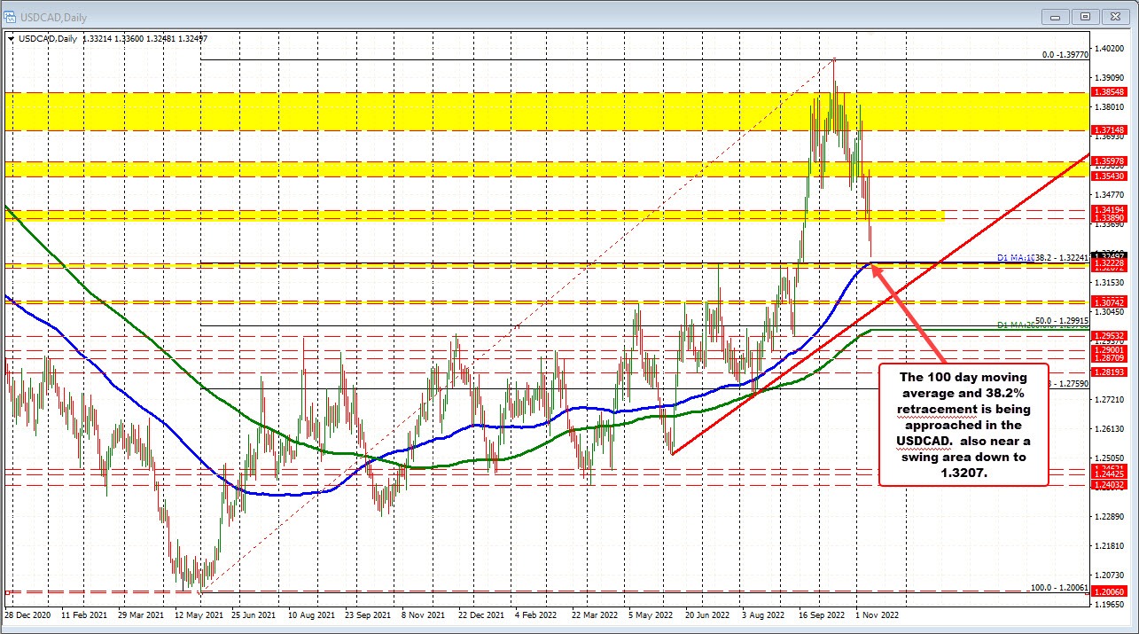Expand the chart legend via the small triangle arrow

coord(10,39)
